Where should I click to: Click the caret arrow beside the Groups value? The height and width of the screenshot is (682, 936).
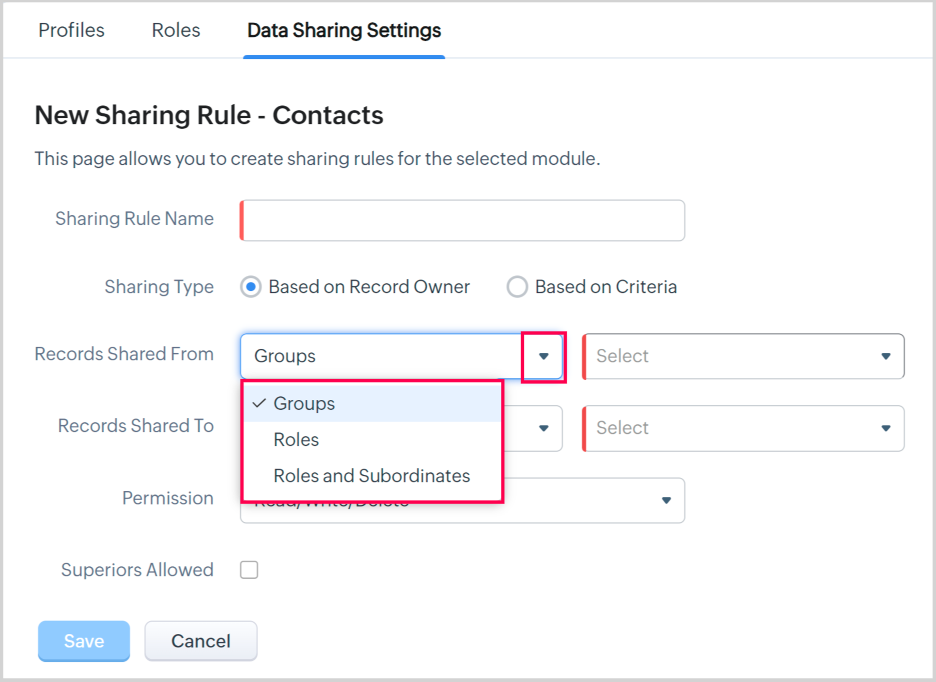coord(543,357)
